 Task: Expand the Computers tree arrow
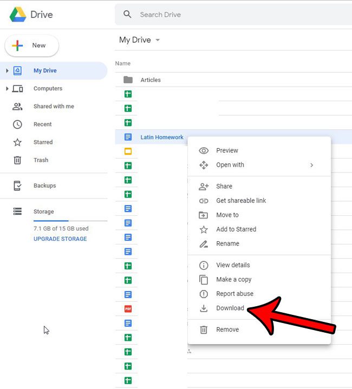tap(7, 89)
